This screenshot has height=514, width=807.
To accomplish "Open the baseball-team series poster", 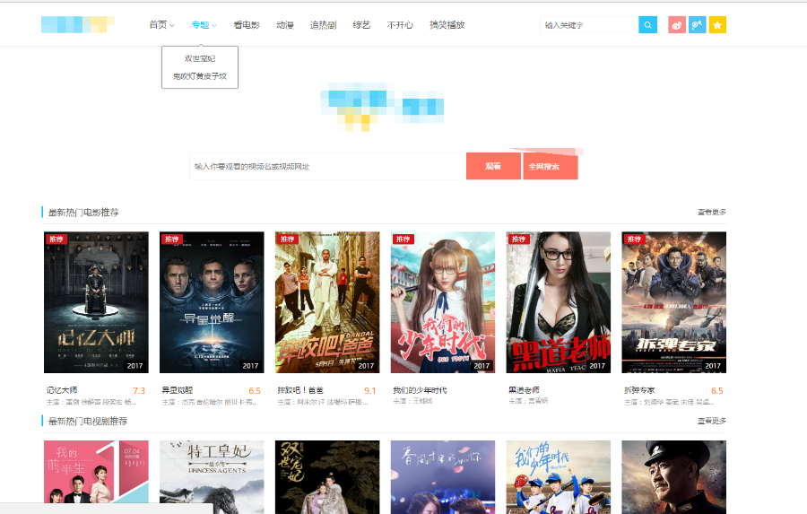I will point(559,477).
